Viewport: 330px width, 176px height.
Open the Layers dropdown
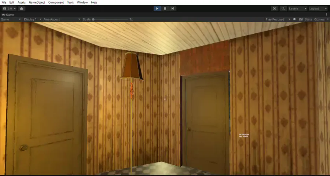tap(298, 9)
